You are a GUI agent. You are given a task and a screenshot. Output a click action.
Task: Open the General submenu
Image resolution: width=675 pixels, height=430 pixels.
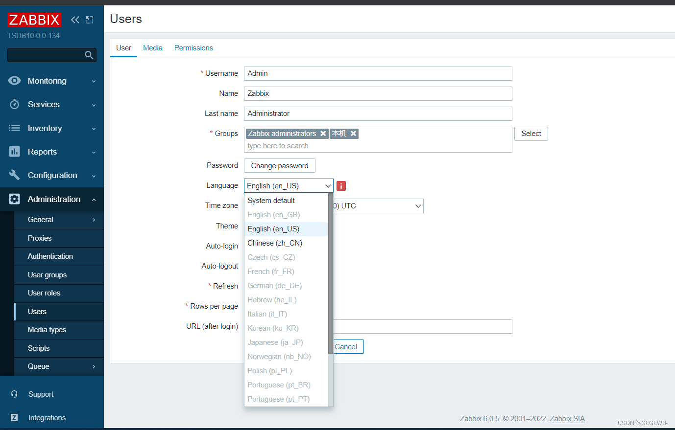pyautogui.click(x=59, y=220)
